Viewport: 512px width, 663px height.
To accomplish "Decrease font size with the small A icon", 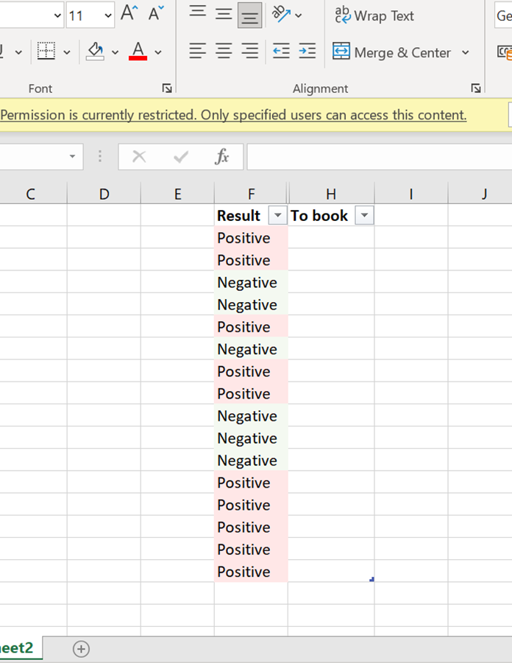I will click(153, 13).
